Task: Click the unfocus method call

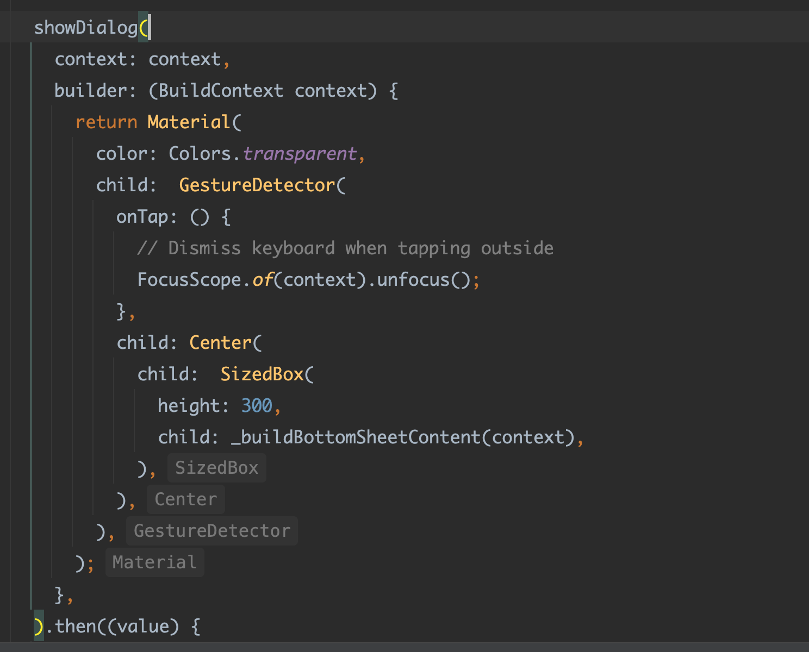Action: click(413, 280)
